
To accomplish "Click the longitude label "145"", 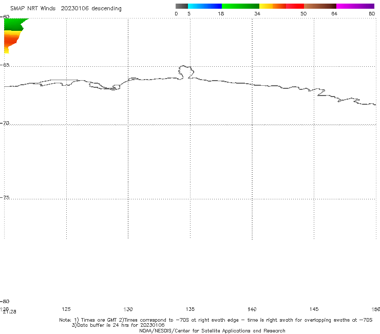I will click(314, 309).
